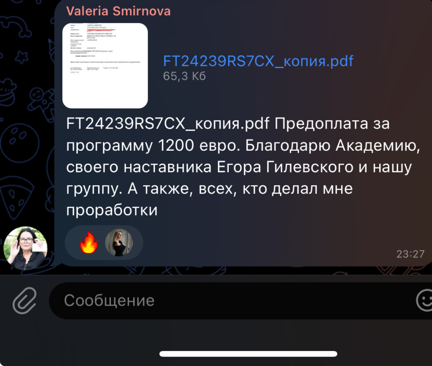
Task: Tap the sender name Valeria Smirnova
Action: point(119,11)
